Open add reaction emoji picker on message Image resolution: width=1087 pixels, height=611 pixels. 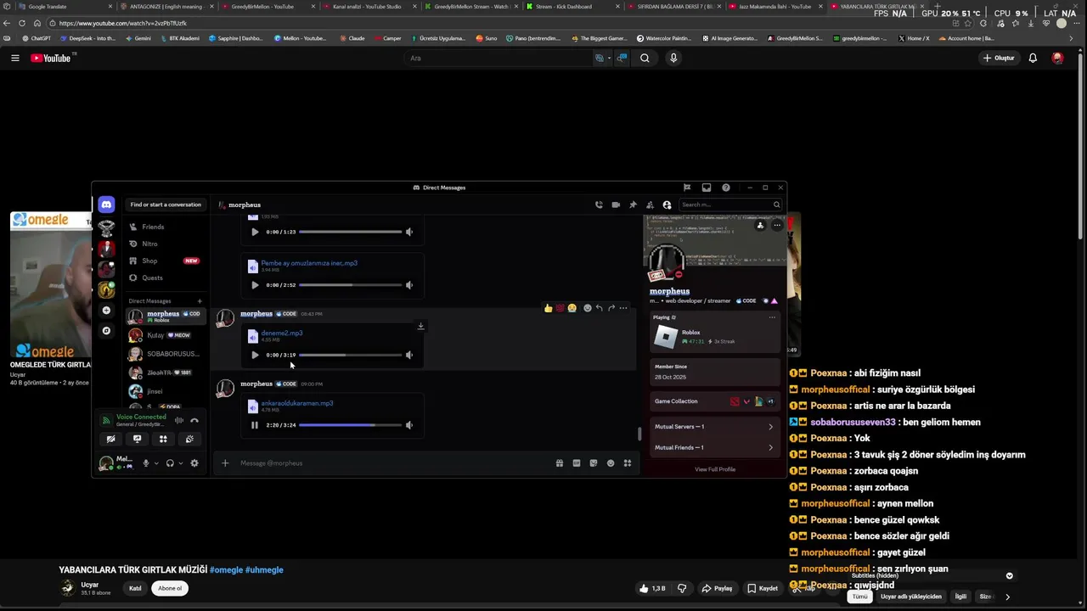click(587, 308)
